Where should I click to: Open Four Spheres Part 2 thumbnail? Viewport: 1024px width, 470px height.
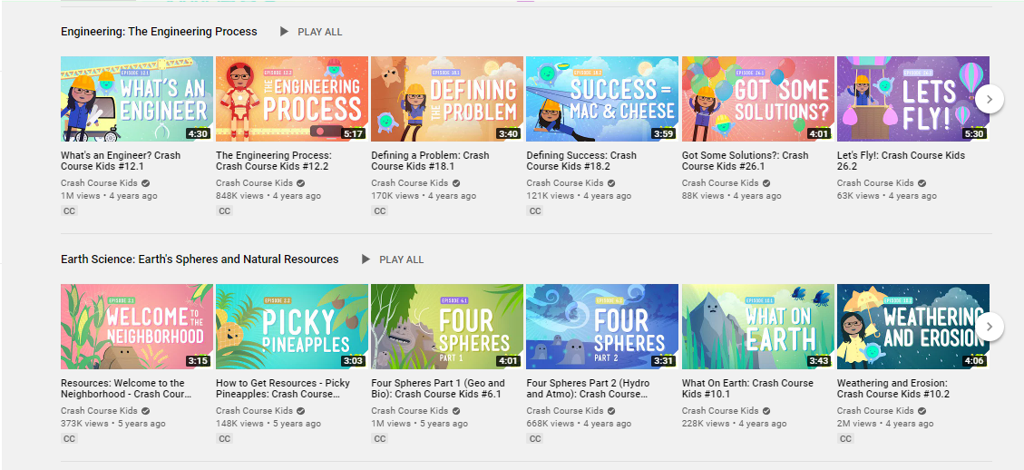(602, 327)
